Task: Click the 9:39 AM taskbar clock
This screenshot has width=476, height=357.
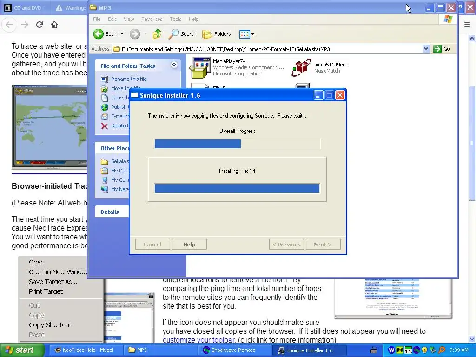Action: 459,350
